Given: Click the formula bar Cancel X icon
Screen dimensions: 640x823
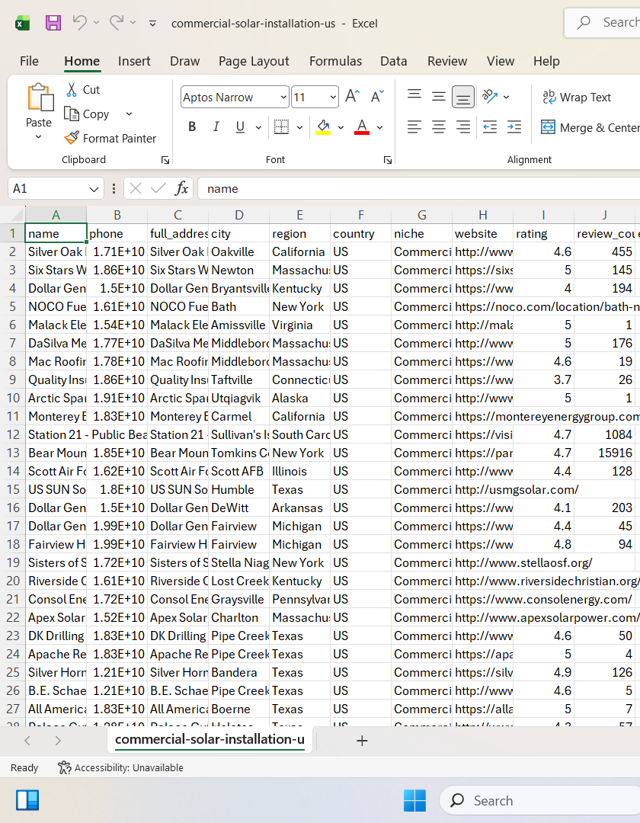Looking at the screenshot, I should point(136,188).
